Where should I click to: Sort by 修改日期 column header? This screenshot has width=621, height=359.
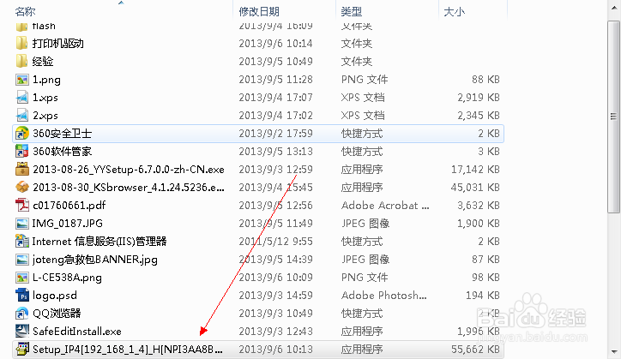coord(259,11)
